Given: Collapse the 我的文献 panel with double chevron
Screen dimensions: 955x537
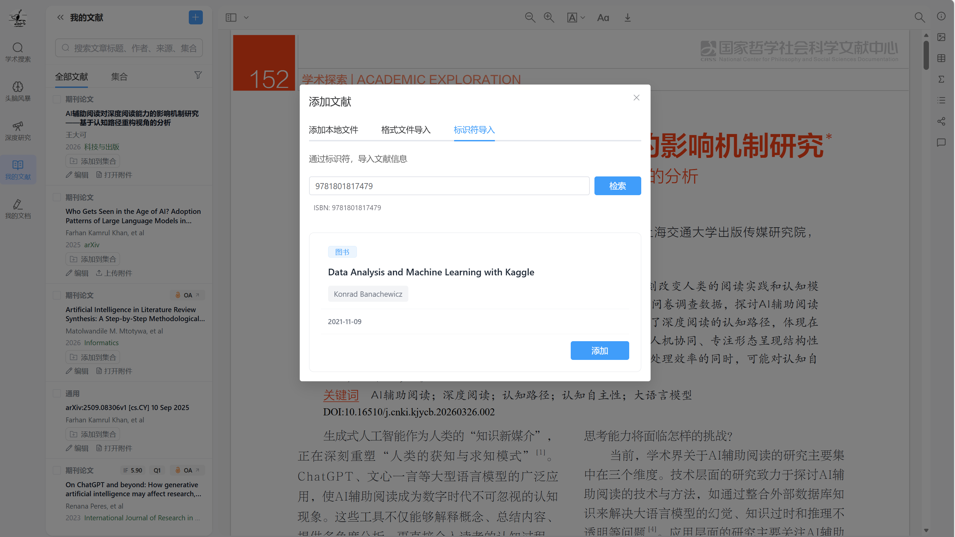Looking at the screenshot, I should point(60,17).
